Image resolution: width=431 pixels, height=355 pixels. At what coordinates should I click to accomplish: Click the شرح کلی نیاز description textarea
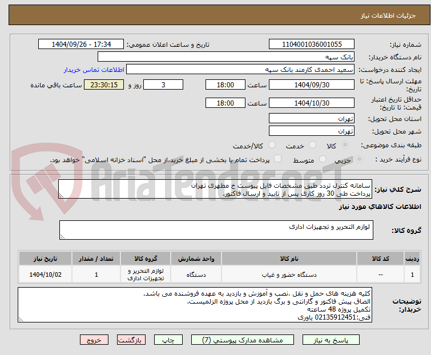coord(215,189)
